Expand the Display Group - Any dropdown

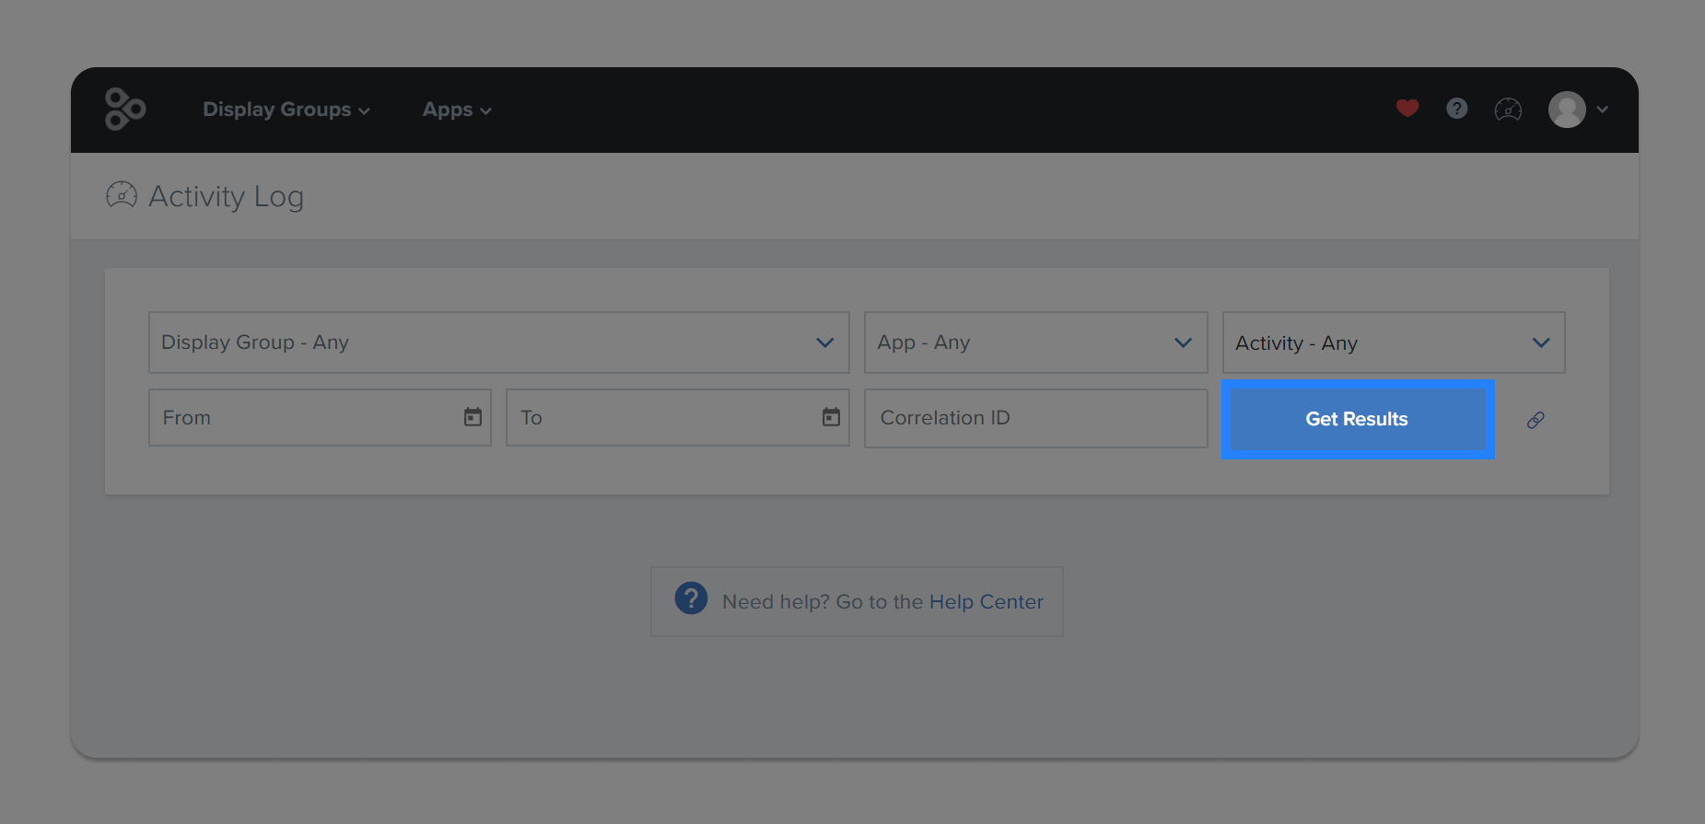tap(498, 342)
